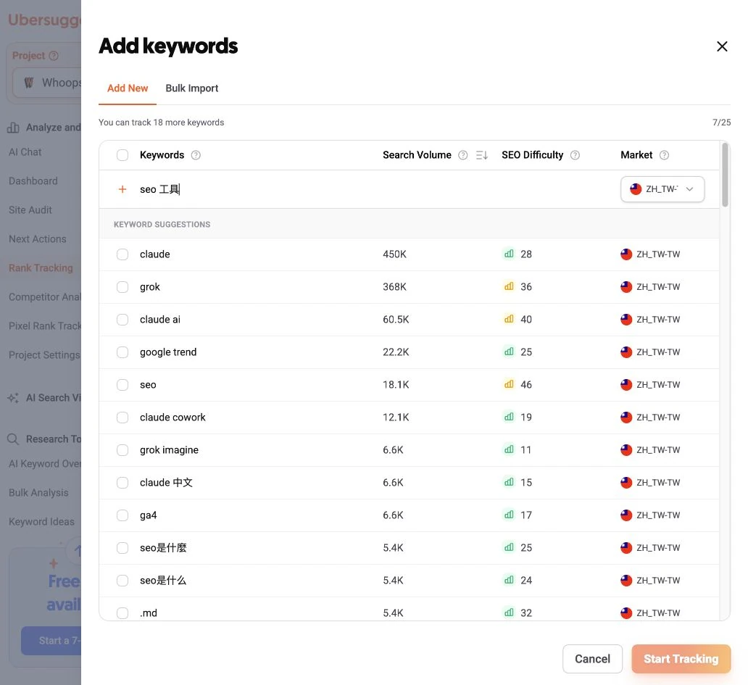This screenshot has height=685, width=748.
Task: Click the Taiwan flag in seo是什麼 row
Action: [x=626, y=547]
